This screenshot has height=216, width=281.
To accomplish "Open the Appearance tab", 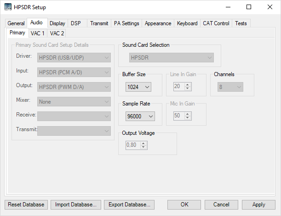I will click(x=158, y=23).
